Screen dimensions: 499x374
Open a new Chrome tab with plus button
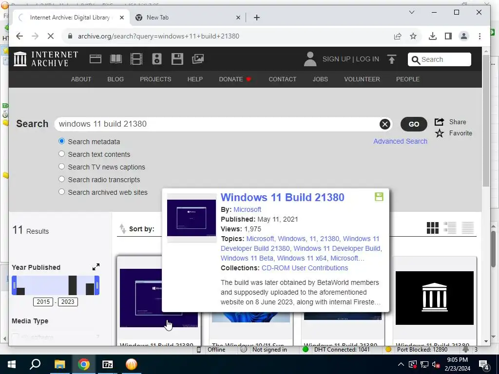[x=257, y=18]
